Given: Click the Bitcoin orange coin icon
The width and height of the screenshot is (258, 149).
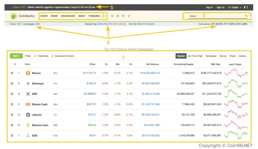Looking at the screenshot, I should pos(28,73).
